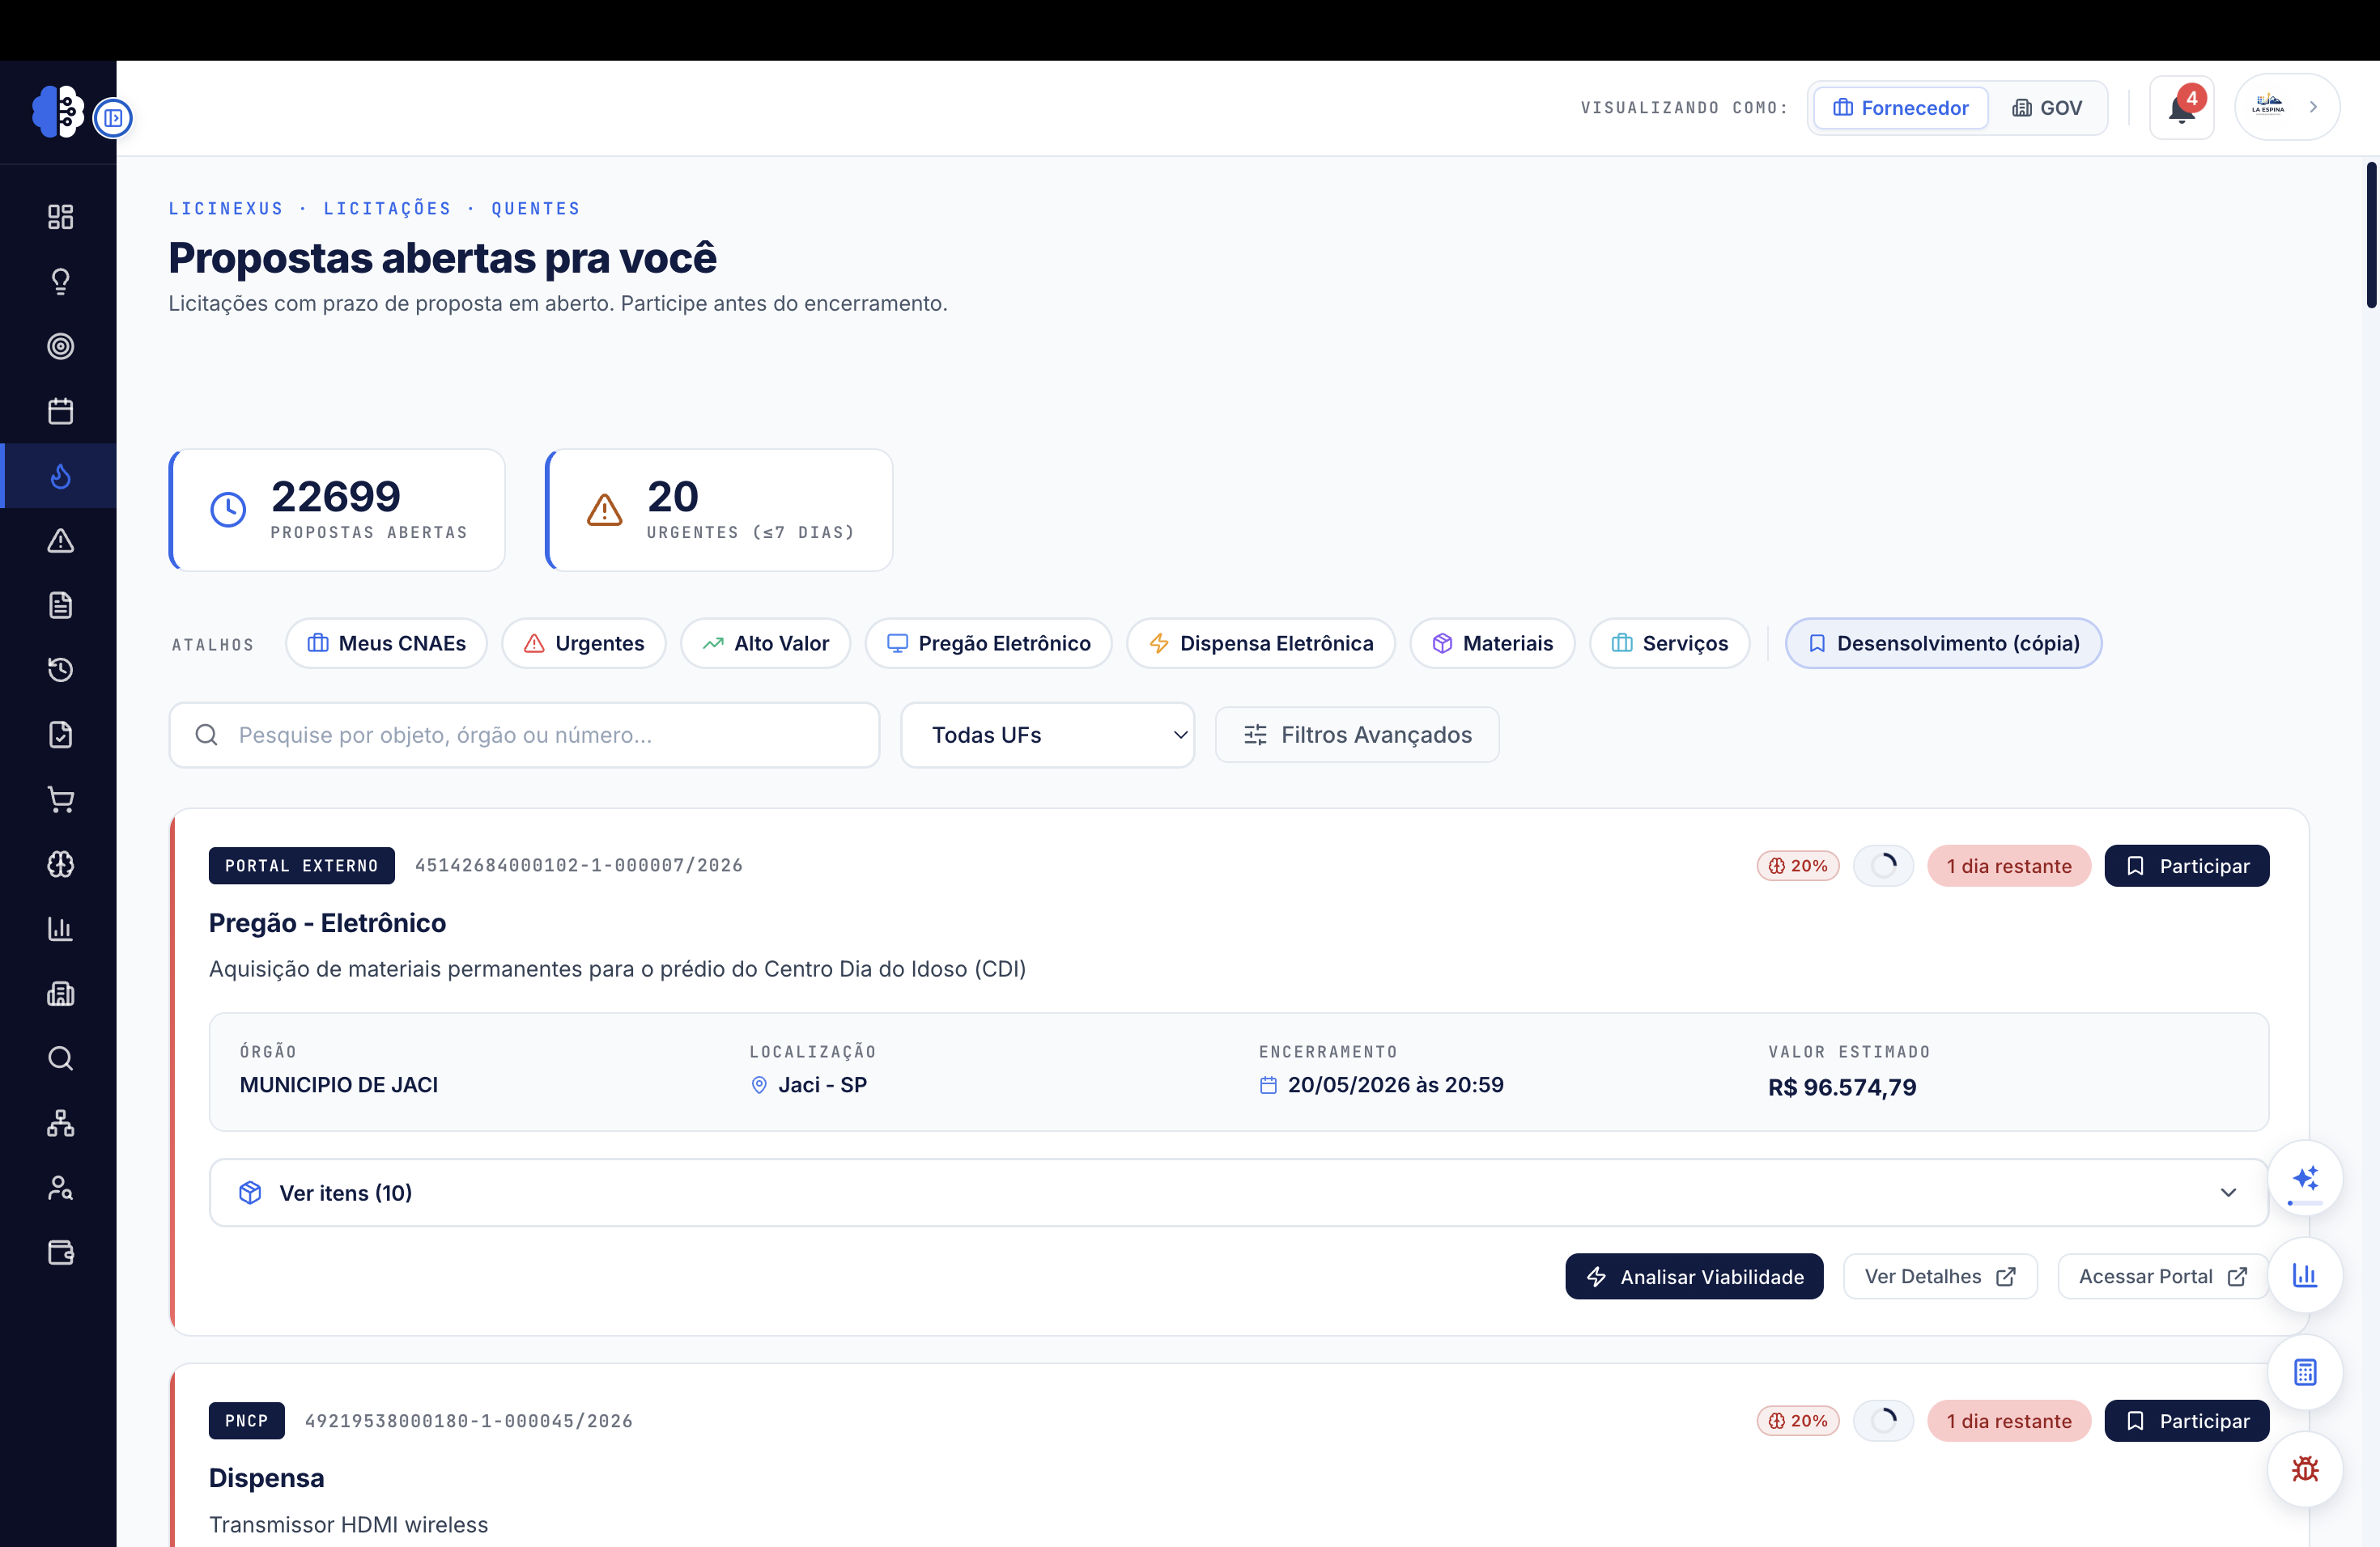Open the dashboard grid icon in sidebar

(x=60, y=217)
